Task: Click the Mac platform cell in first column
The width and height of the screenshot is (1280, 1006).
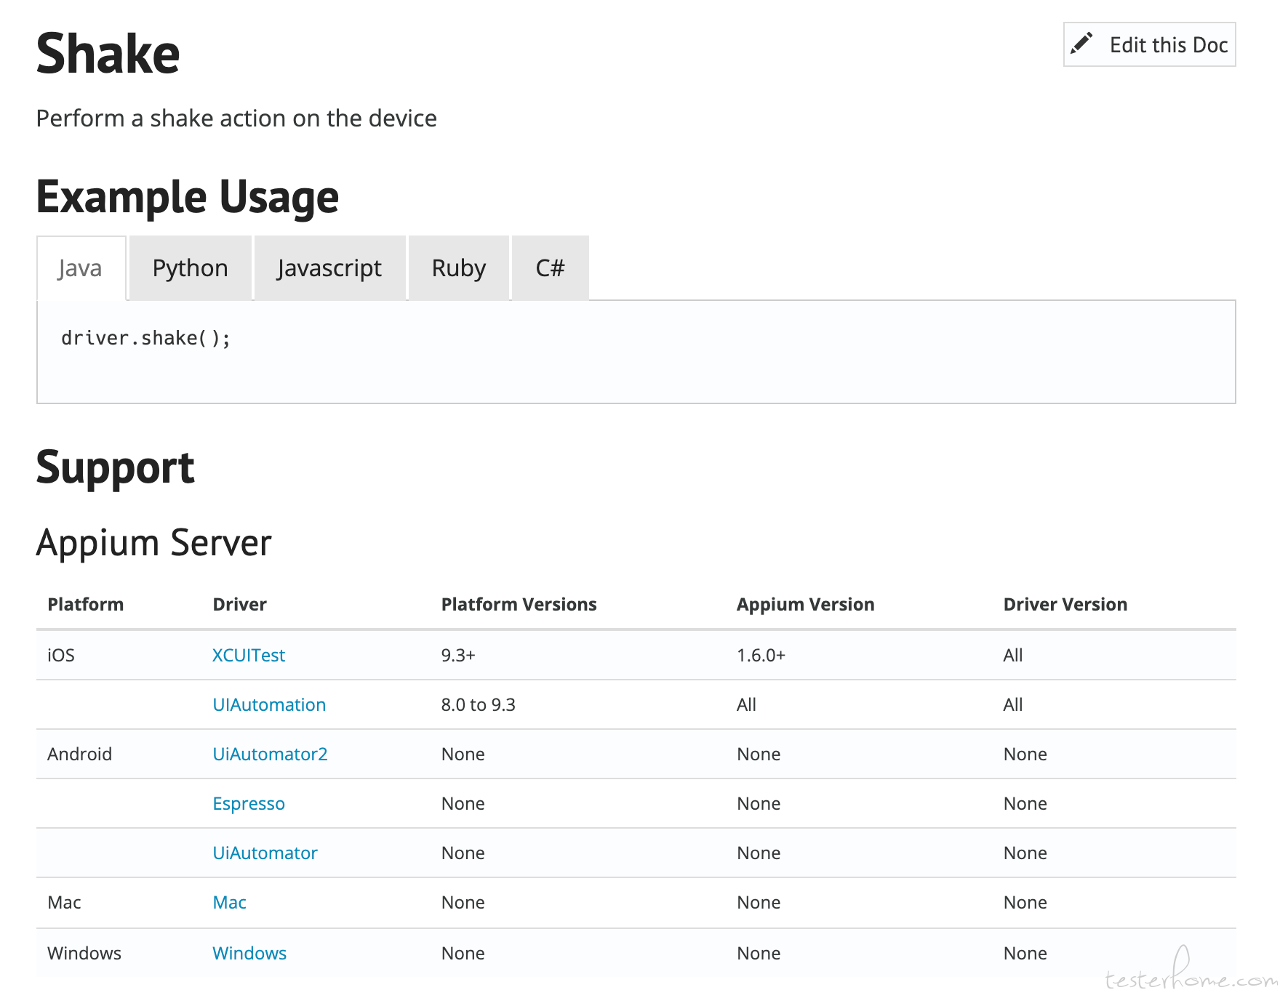Action: (64, 902)
